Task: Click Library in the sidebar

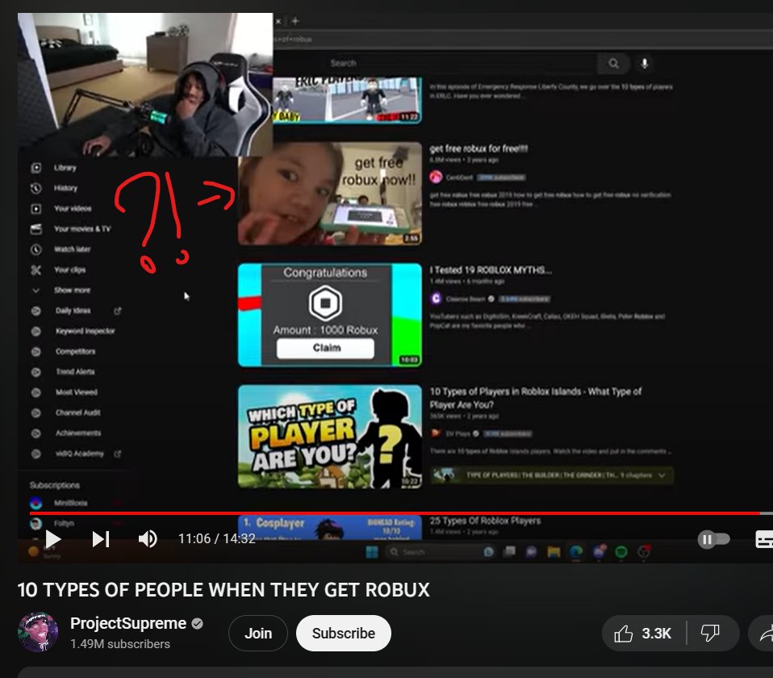Action: (x=65, y=168)
